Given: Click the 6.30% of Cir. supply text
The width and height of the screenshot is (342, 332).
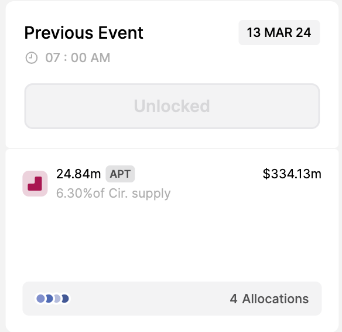Looking at the screenshot, I should [x=114, y=194].
